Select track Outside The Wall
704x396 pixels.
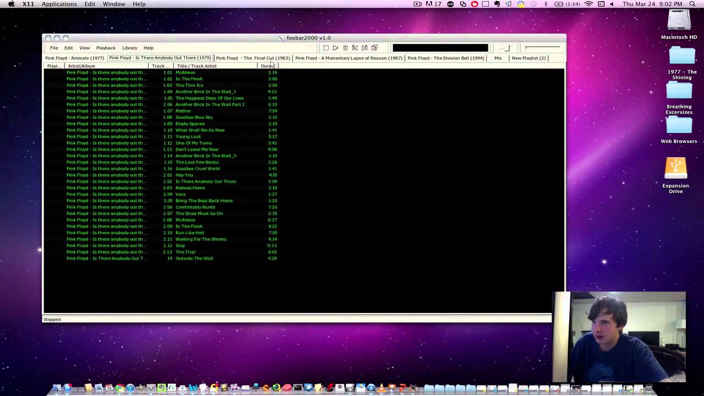[x=194, y=258]
